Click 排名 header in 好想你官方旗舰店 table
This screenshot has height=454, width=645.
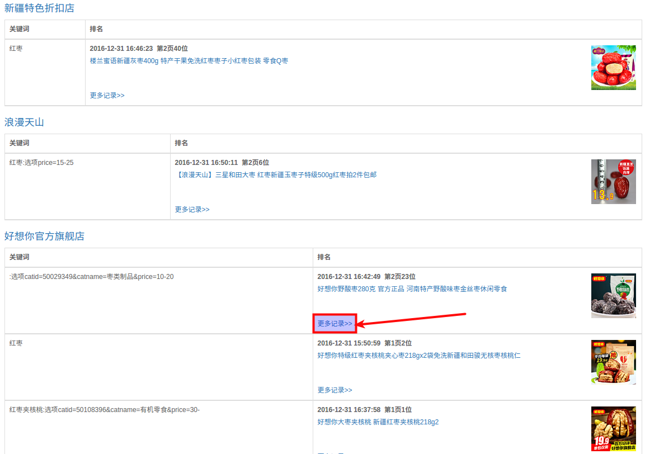pyautogui.click(x=324, y=257)
